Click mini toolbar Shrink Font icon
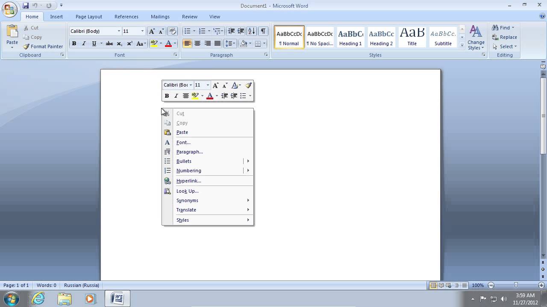The width and height of the screenshot is (547, 307). click(x=225, y=85)
